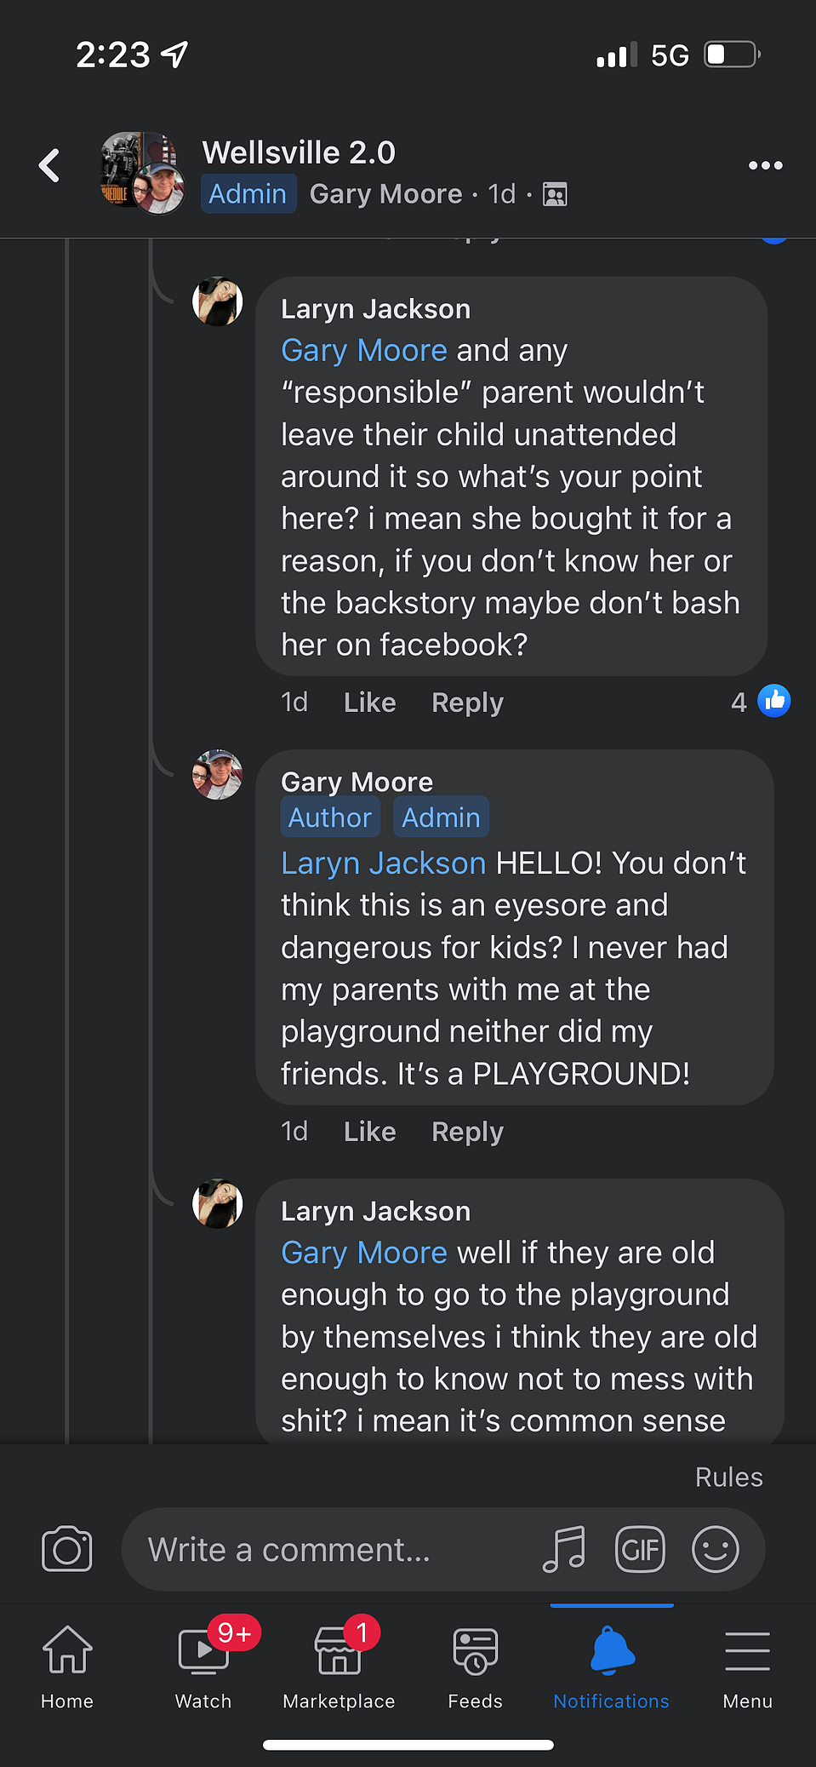Open Gary Moore mention in Laryn's first comment
This screenshot has height=1767, width=816.
tap(363, 350)
